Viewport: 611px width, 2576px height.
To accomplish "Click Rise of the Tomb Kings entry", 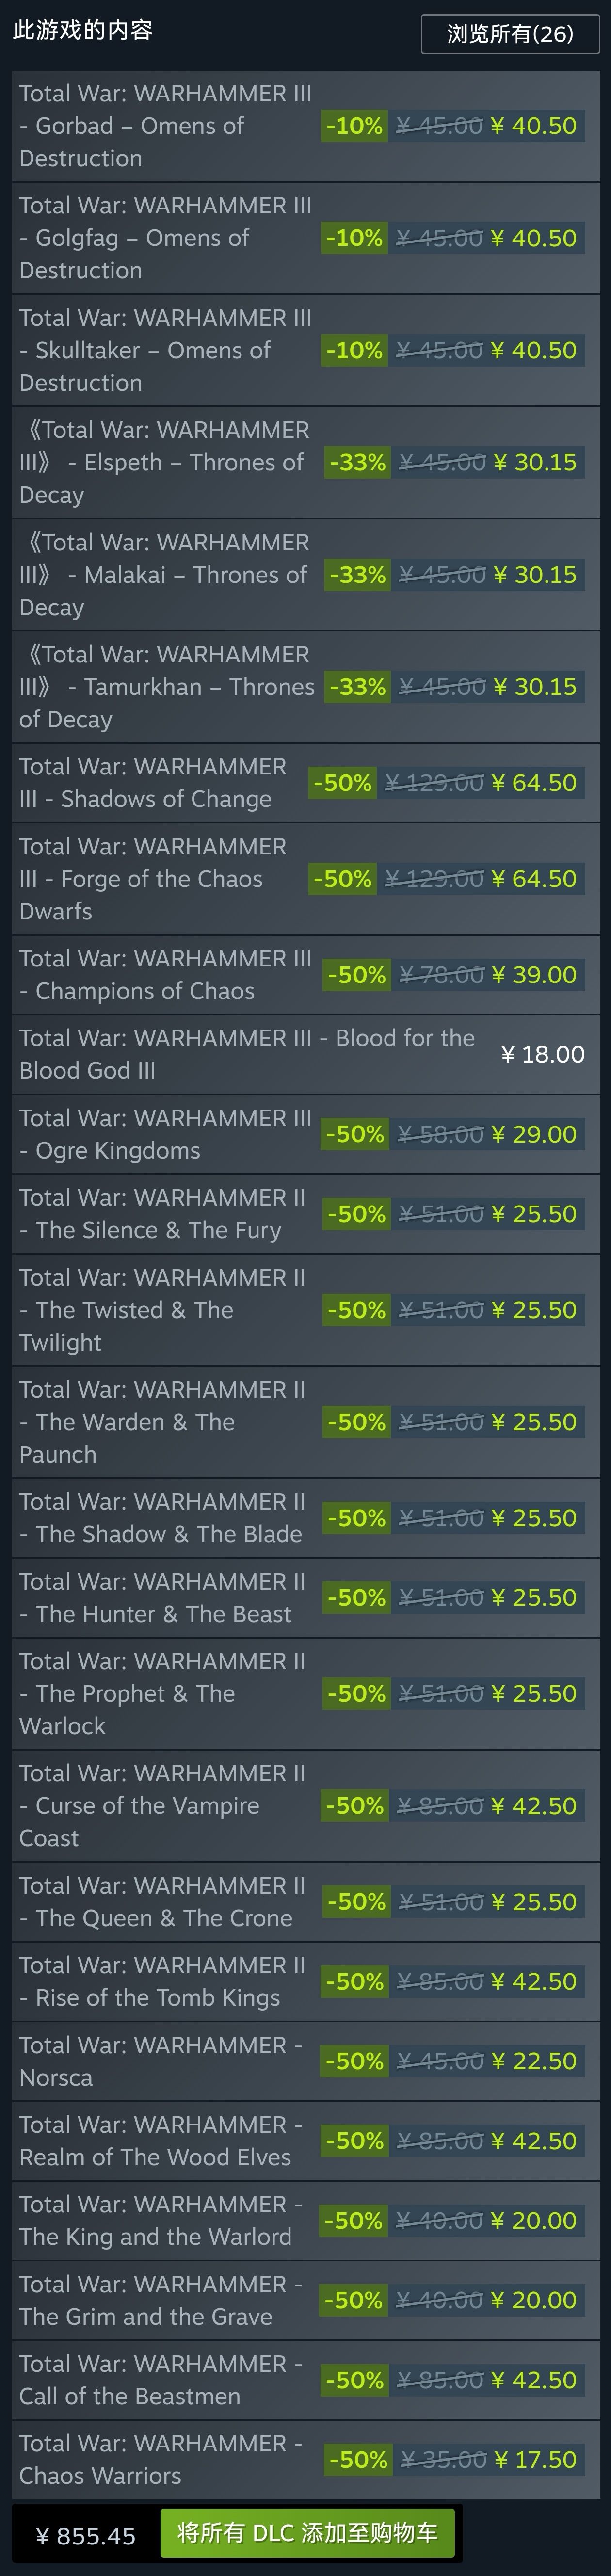I will [165, 1981].
